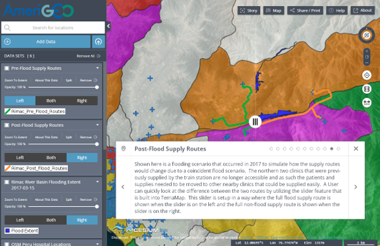Open the Story menu item
Screen dimensions: 380x246
click(x=249, y=11)
